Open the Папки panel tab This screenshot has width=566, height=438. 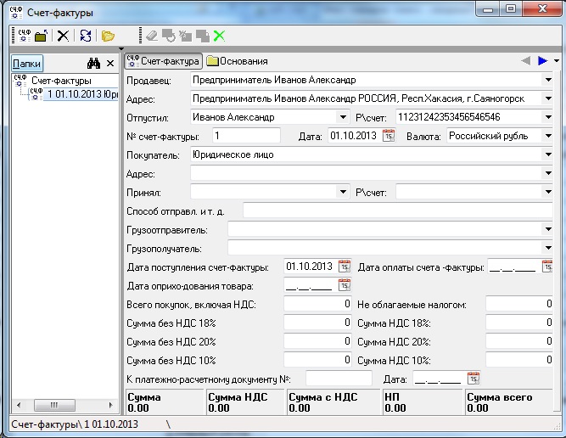tap(26, 64)
